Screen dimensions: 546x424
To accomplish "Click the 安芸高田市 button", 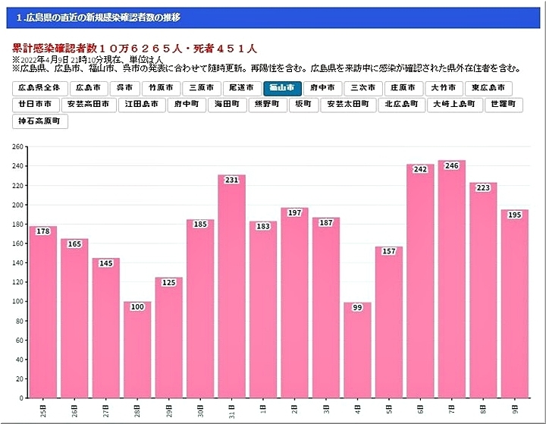I will [x=89, y=104].
